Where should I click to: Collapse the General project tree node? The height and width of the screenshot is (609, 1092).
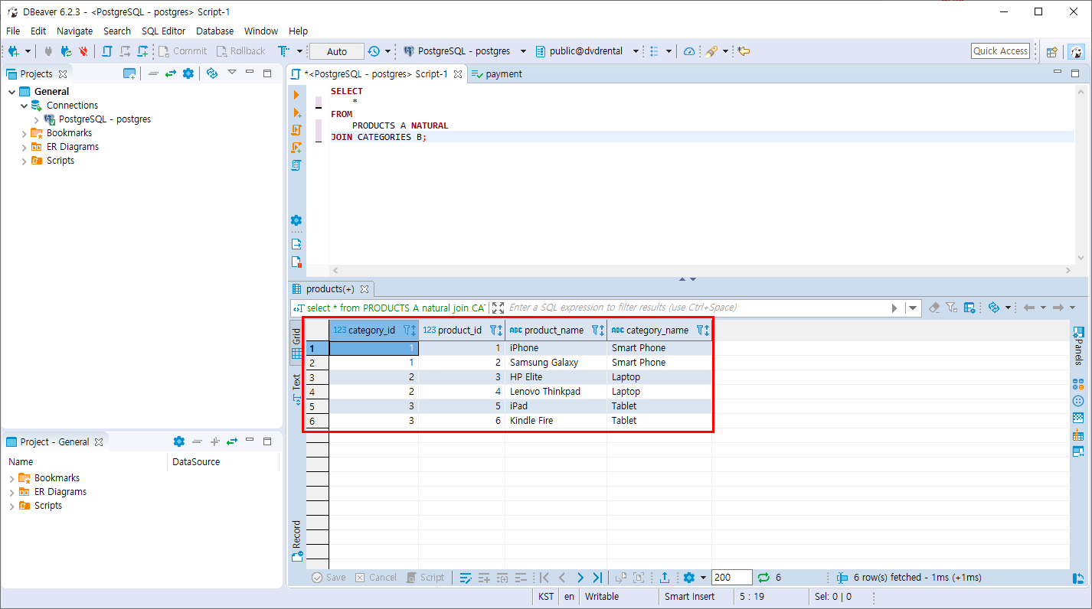click(x=11, y=92)
